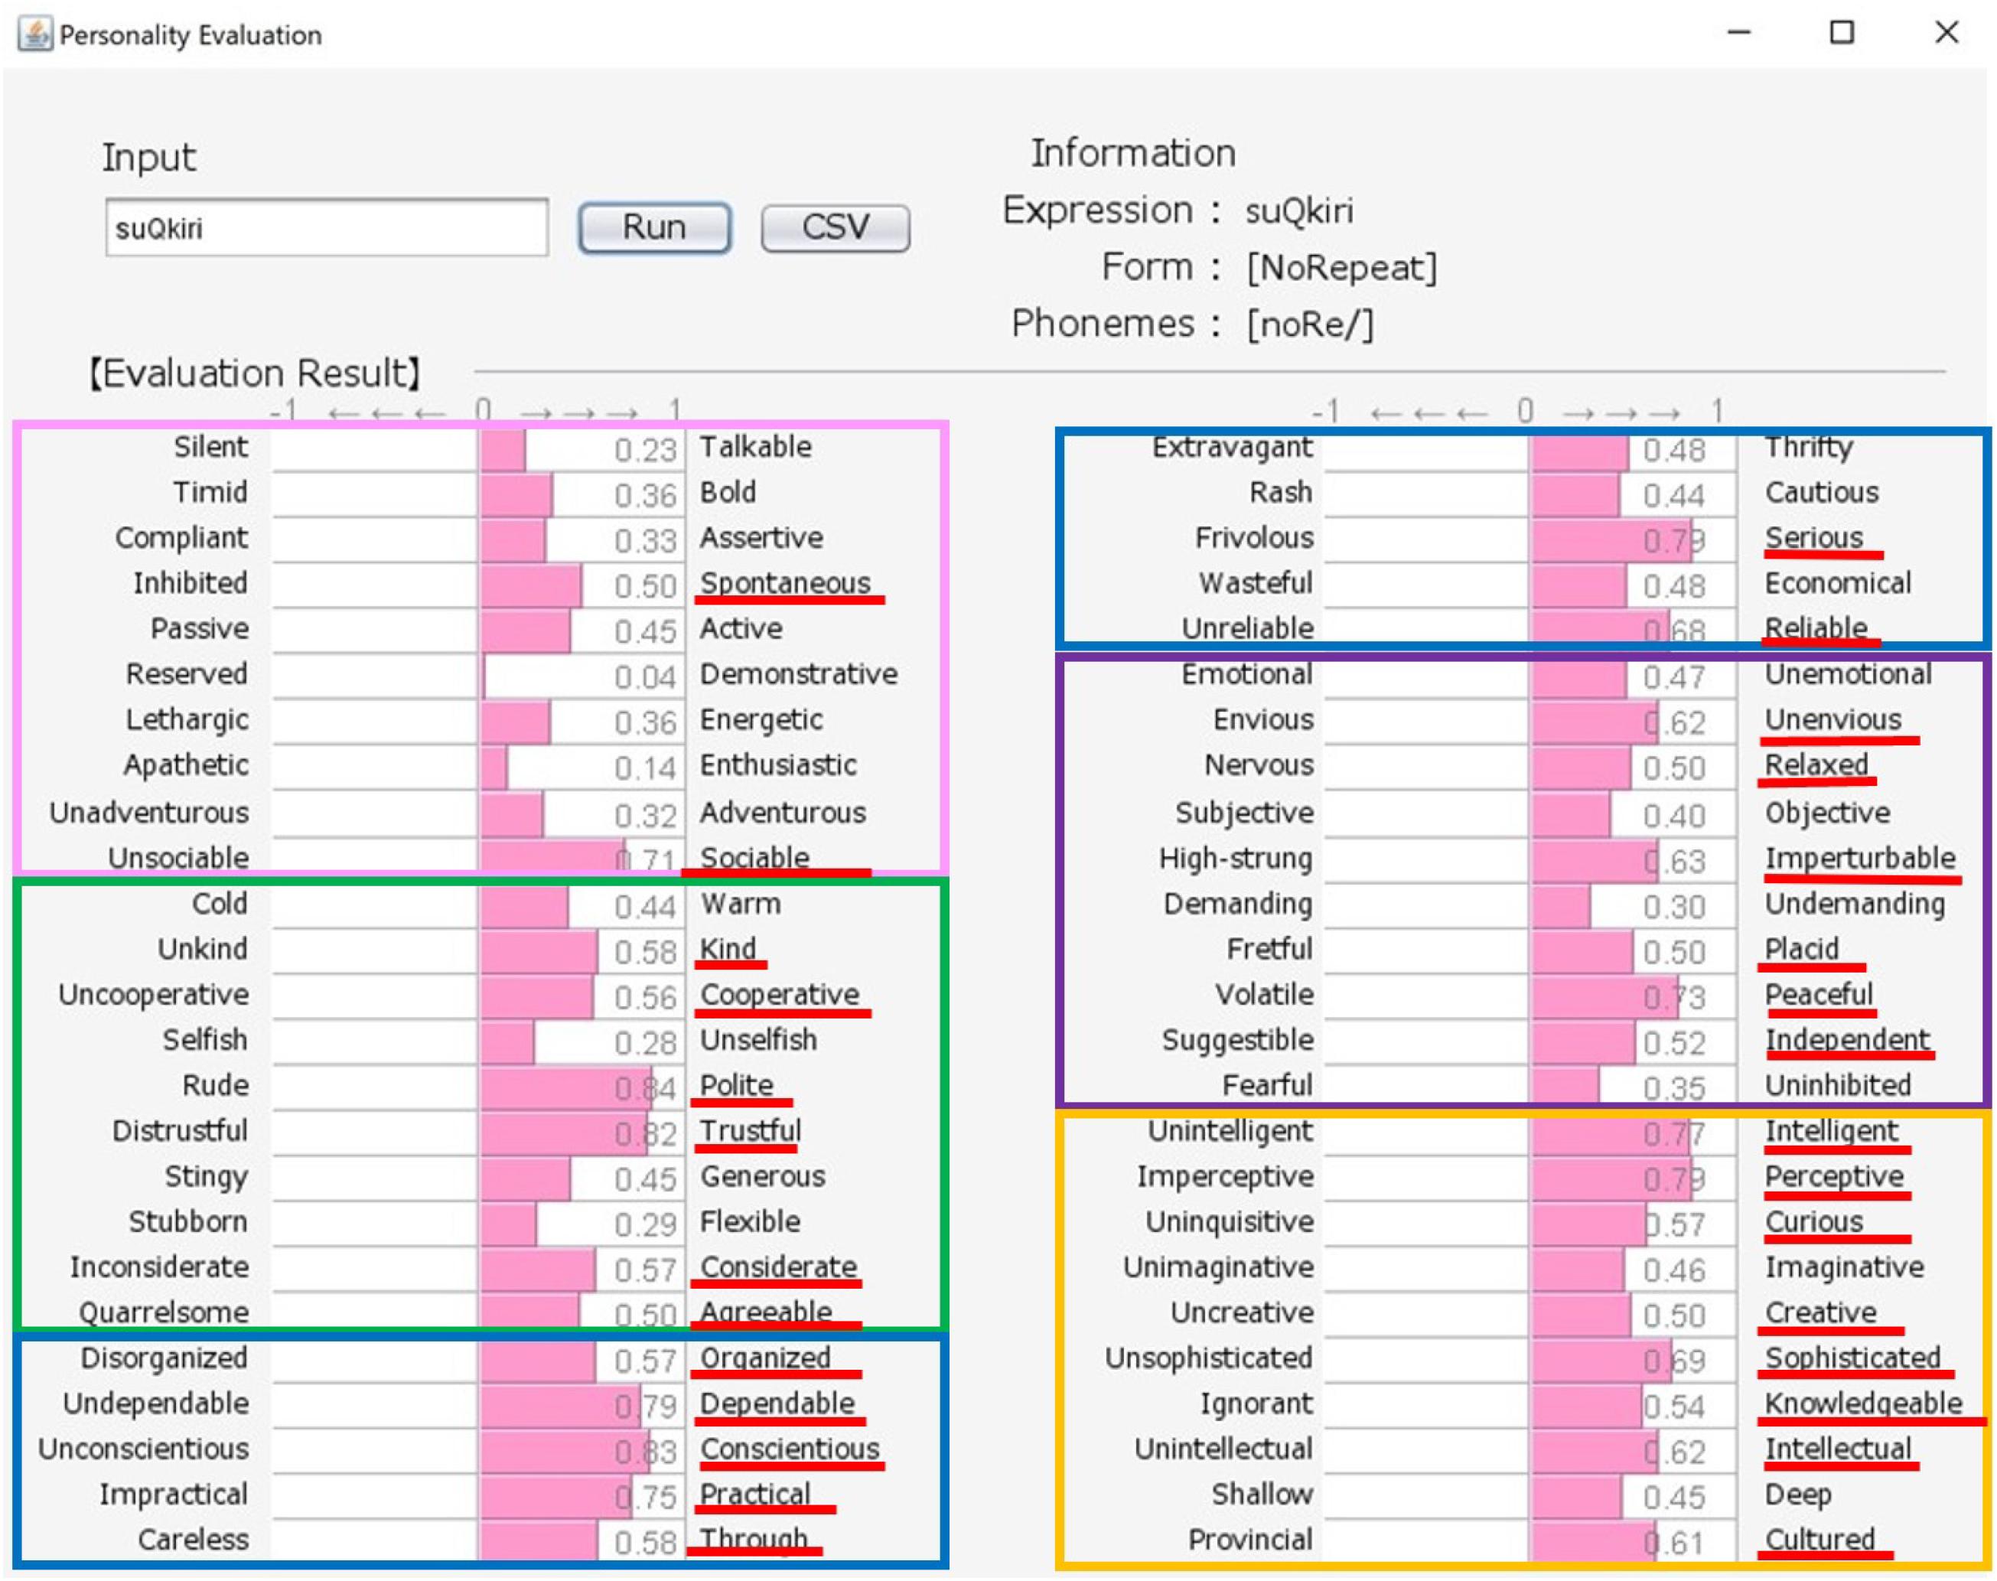Click the 'Considerate' label
This screenshot has width=1997, height=1581.
[x=778, y=1267]
